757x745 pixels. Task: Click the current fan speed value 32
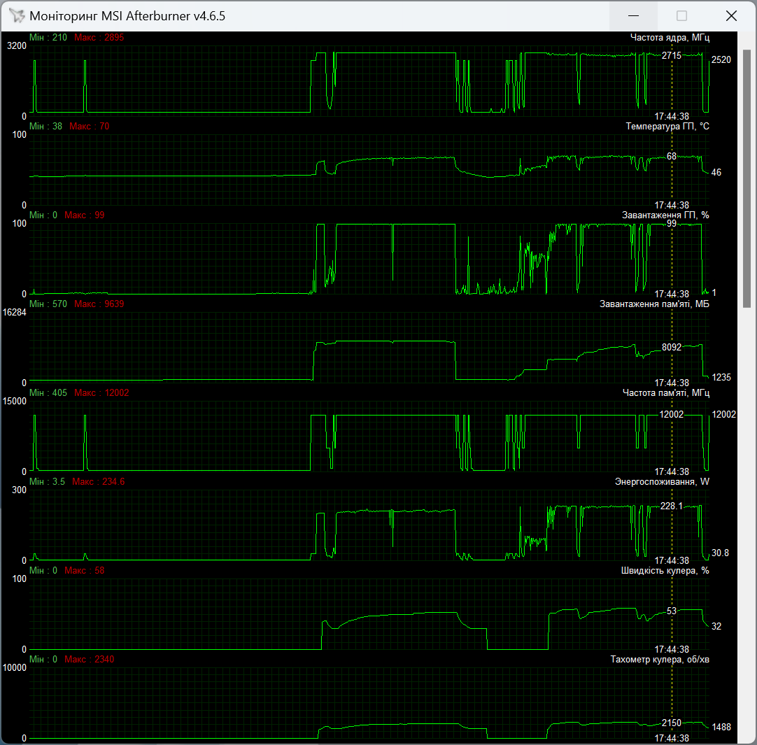[716, 627]
